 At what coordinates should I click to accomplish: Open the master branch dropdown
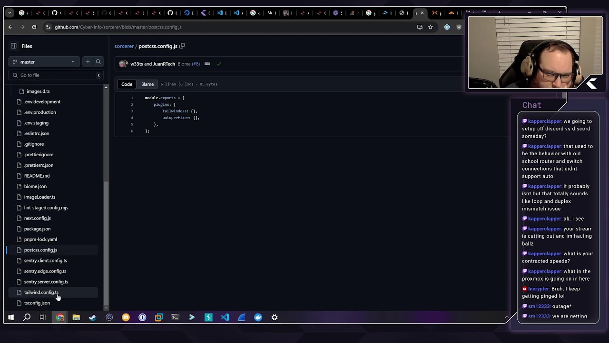click(44, 62)
